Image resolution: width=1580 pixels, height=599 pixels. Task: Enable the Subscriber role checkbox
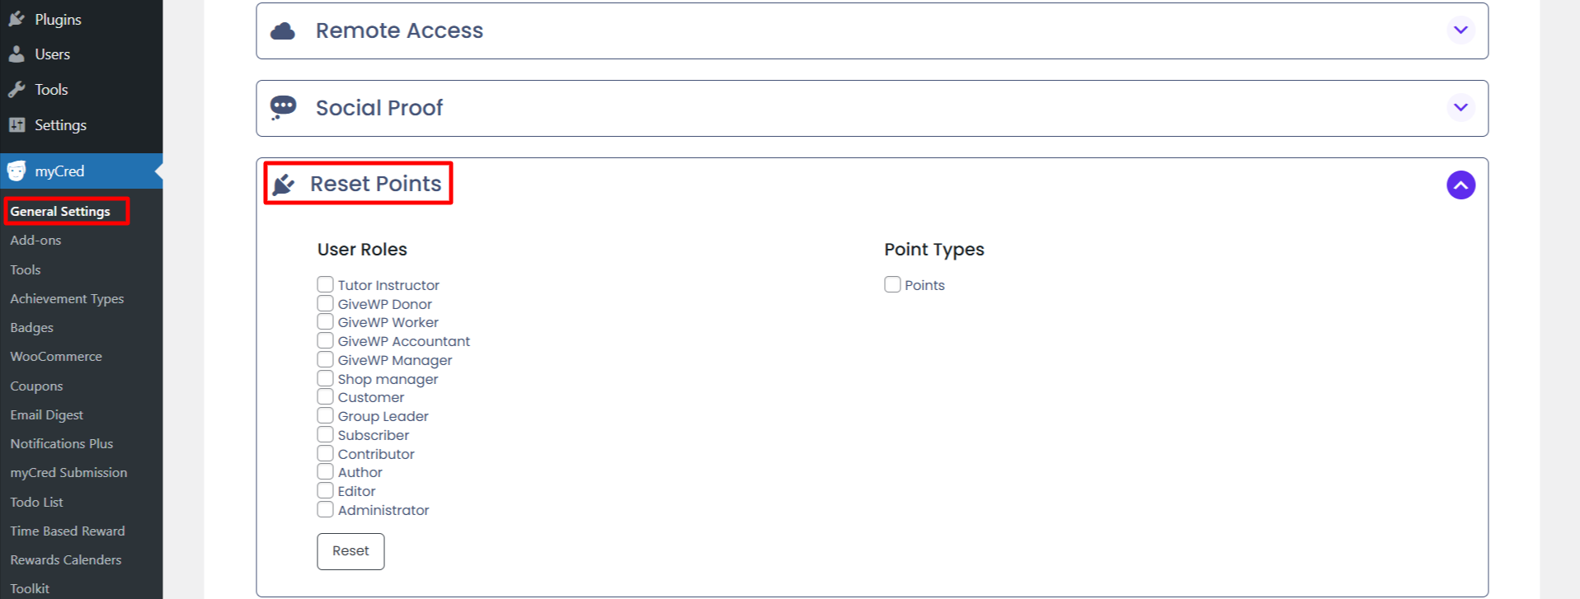click(326, 434)
